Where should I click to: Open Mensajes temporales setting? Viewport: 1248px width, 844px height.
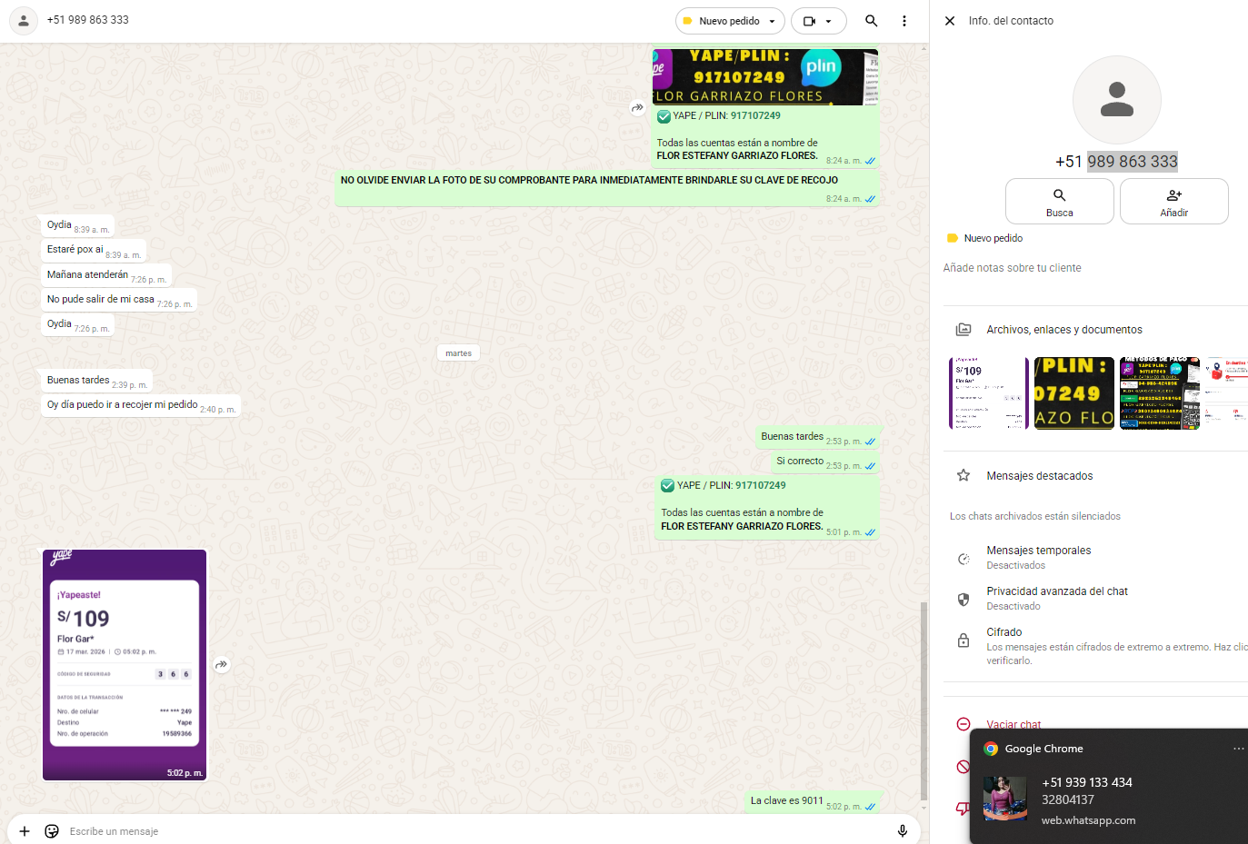pyautogui.click(x=1038, y=557)
